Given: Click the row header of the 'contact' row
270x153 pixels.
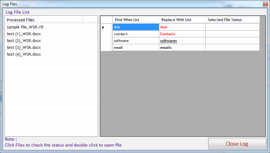Looking at the screenshot, I should (x=106, y=34).
